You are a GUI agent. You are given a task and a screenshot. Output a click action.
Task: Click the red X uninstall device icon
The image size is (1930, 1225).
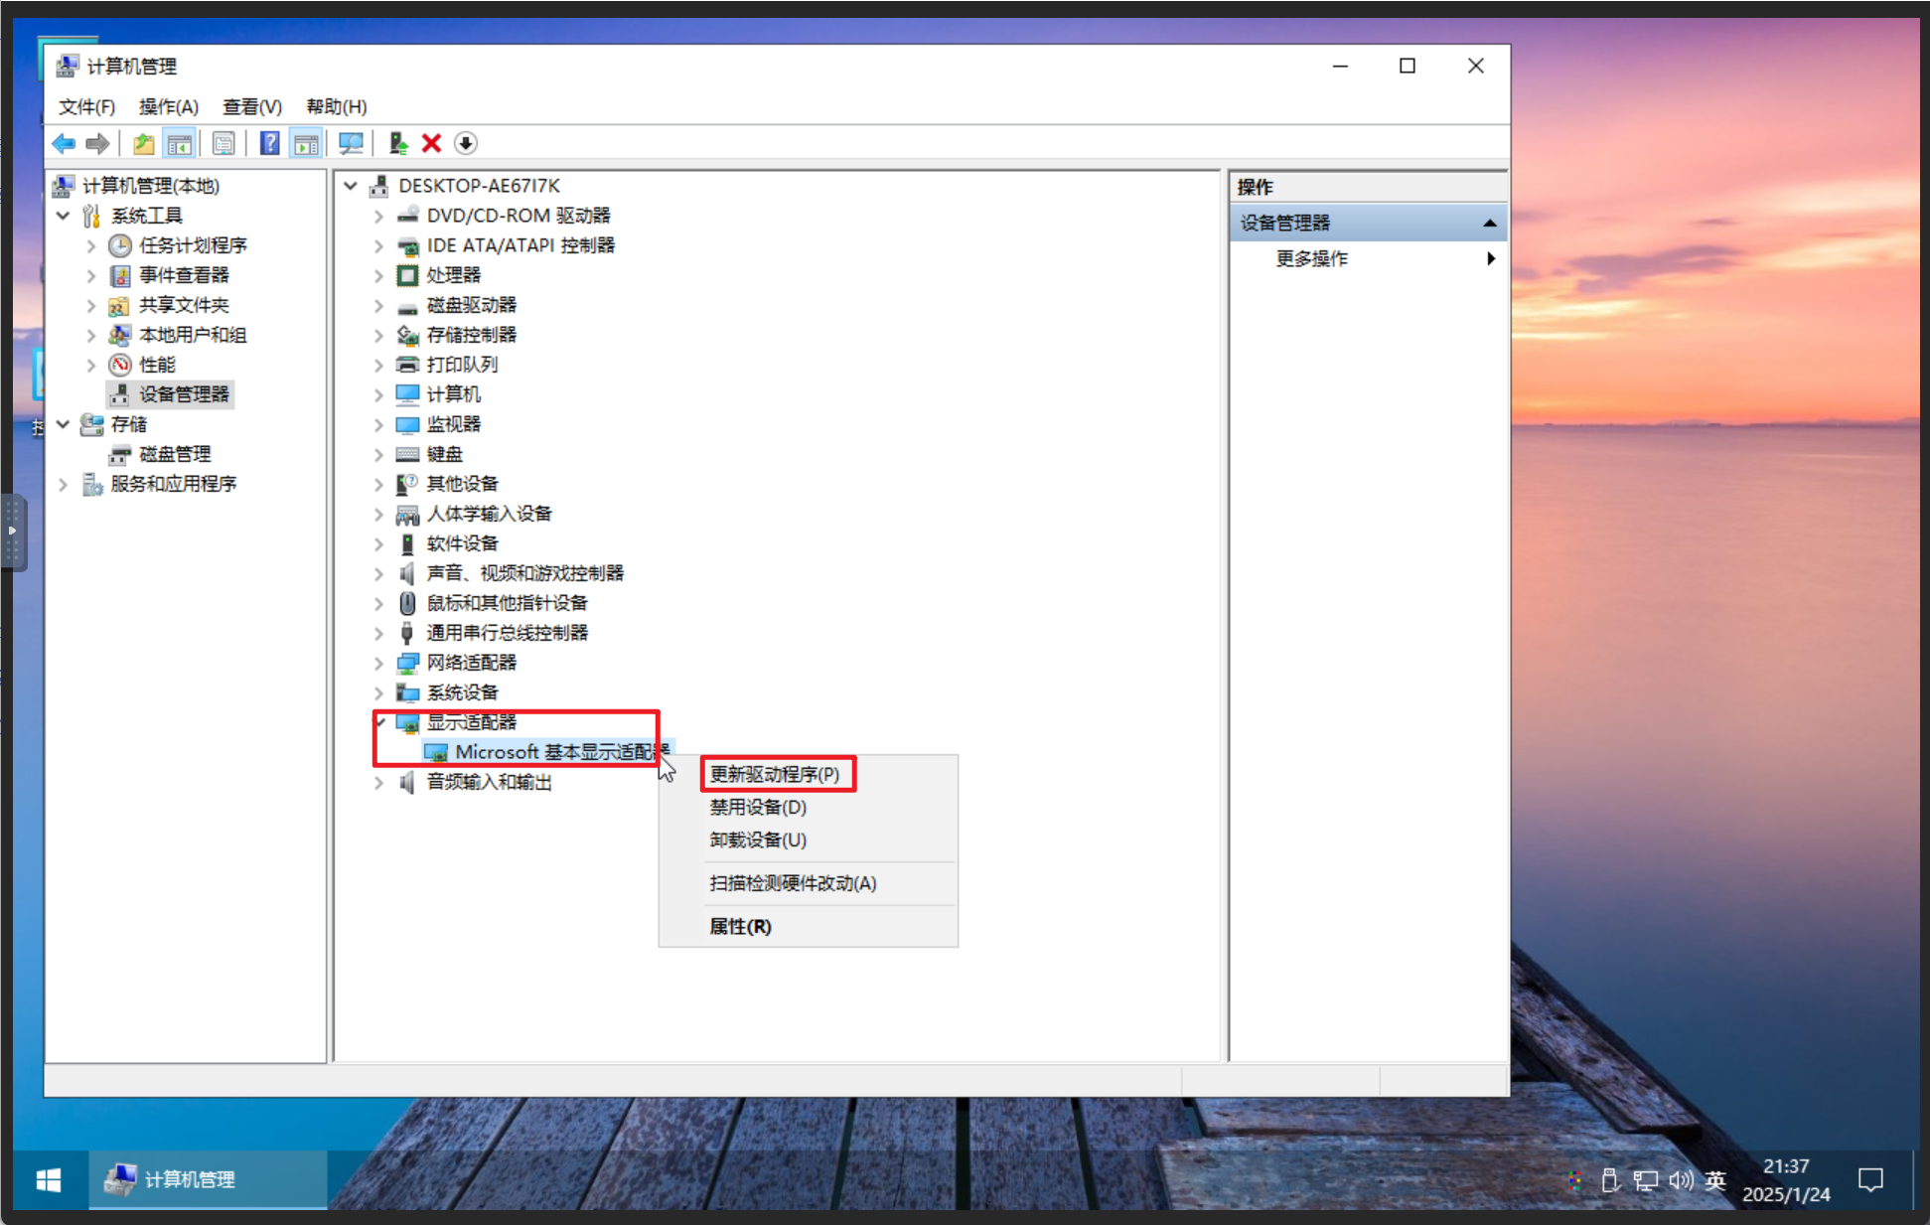[431, 143]
